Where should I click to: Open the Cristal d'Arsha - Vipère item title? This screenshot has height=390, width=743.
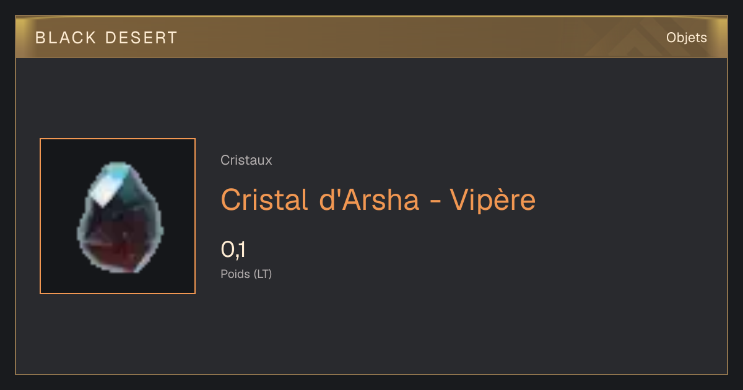click(378, 199)
